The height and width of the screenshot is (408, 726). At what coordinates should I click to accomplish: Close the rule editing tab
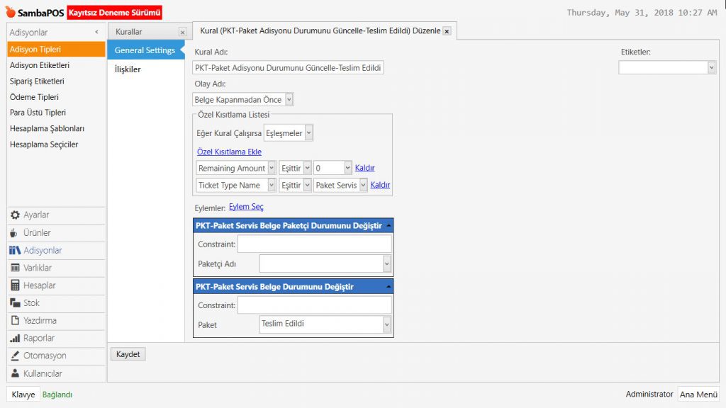[447, 32]
